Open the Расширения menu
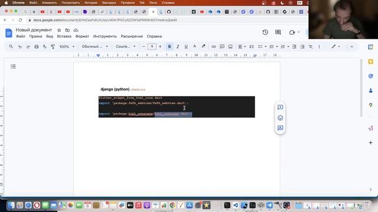Screen dimensions: 378x212 coord(132,37)
